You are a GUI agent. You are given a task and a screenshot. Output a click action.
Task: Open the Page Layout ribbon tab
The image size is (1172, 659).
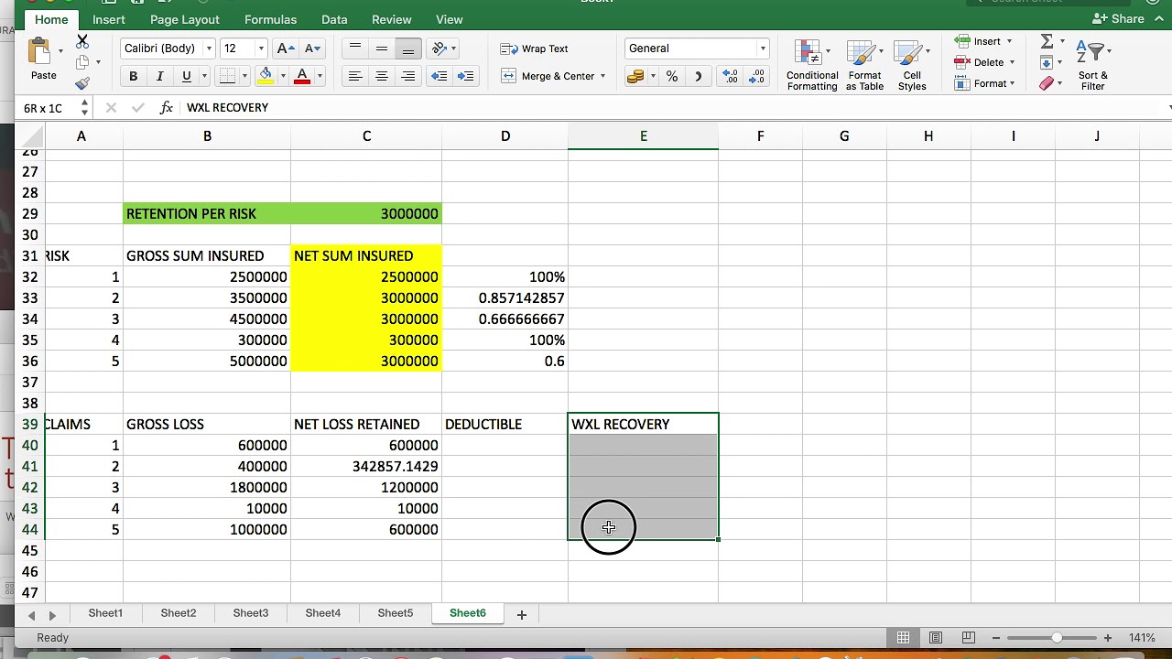coord(185,19)
